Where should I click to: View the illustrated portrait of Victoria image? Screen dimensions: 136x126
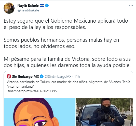[x=39, y=112]
